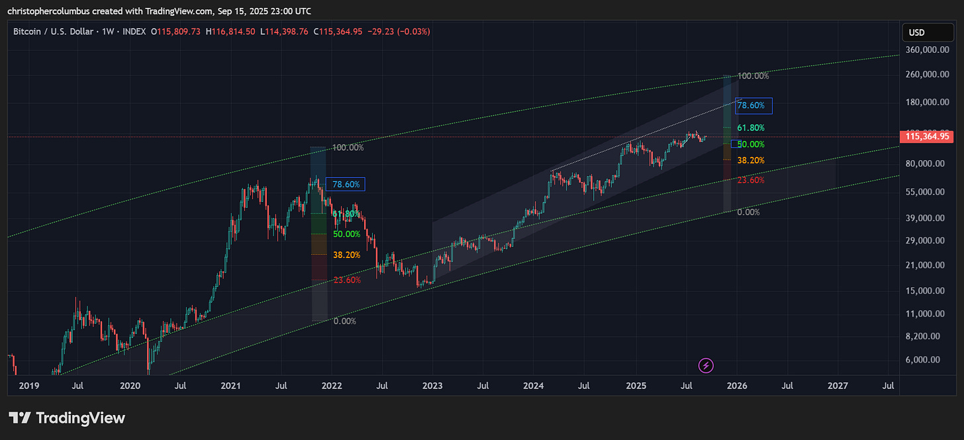The height and width of the screenshot is (440, 964).
Task: Click the 2024 label on time axis
Action: pos(534,385)
